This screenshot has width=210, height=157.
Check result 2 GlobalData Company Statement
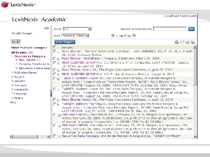55,58
